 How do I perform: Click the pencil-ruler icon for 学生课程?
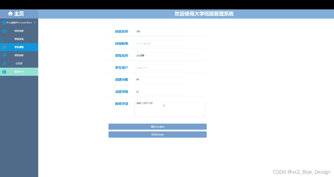coord(4,47)
